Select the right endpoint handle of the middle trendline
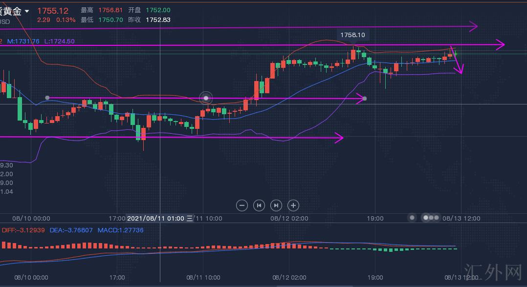This screenshot has width=527, height=287. [365, 99]
